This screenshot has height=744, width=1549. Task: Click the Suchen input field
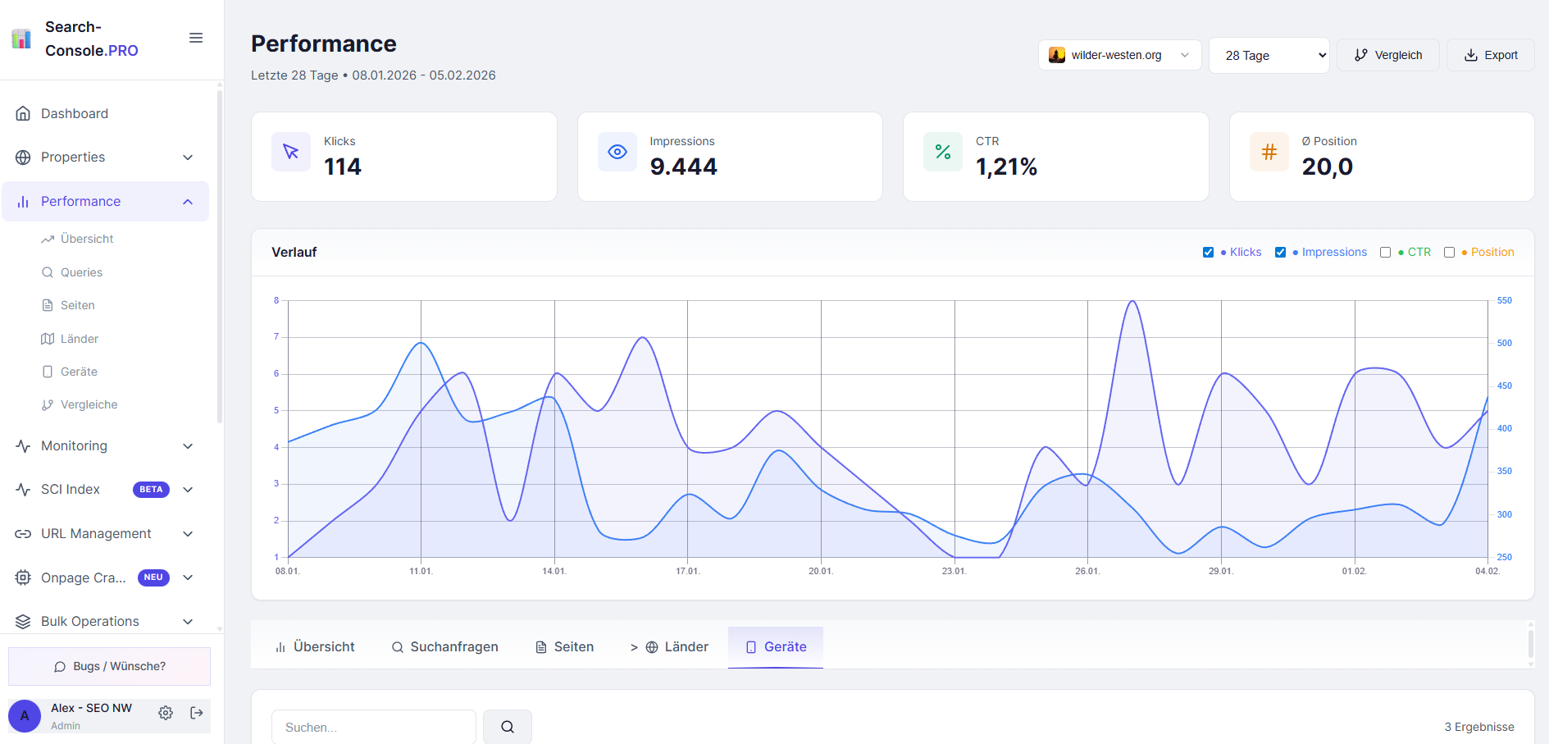click(373, 727)
